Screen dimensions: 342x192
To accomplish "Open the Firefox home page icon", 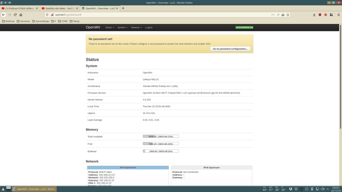I will pos(21,15).
